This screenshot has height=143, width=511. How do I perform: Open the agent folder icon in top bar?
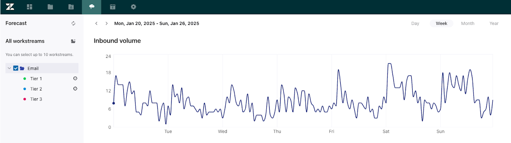pyautogui.click(x=71, y=7)
